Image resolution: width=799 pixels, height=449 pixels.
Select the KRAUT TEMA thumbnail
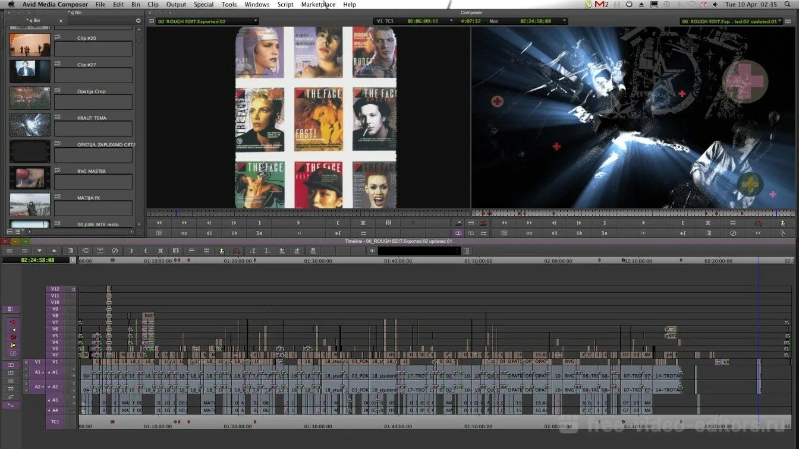(30, 125)
